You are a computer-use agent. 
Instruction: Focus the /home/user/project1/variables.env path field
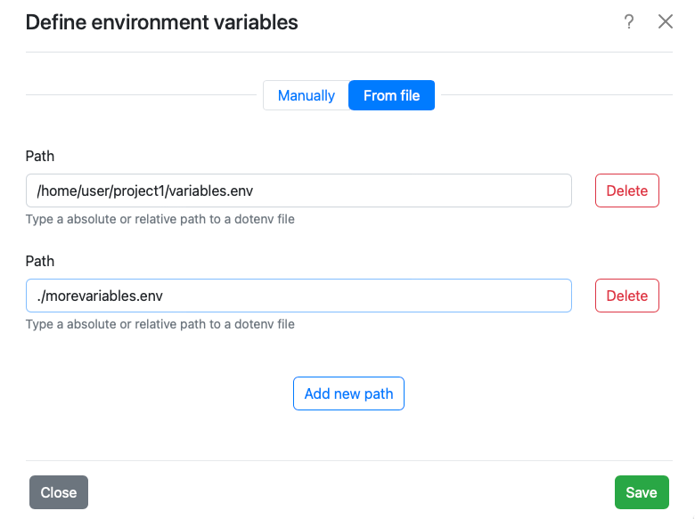coord(298,191)
